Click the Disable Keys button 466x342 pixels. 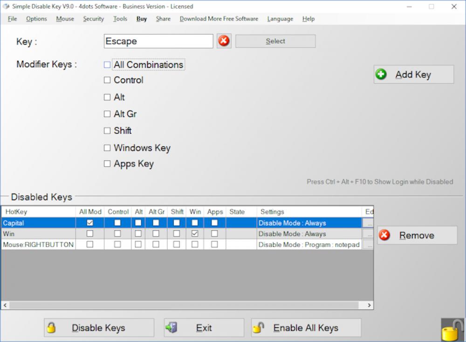tap(98, 328)
